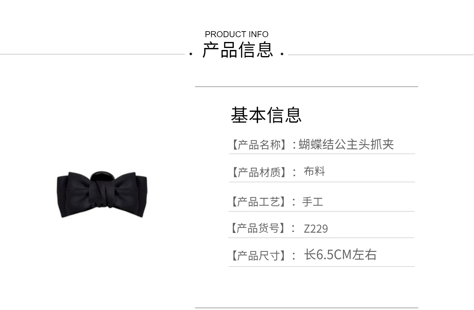This screenshot has height=310, width=474.
Task: Select the 产品货号 label
Action: tap(259, 228)
